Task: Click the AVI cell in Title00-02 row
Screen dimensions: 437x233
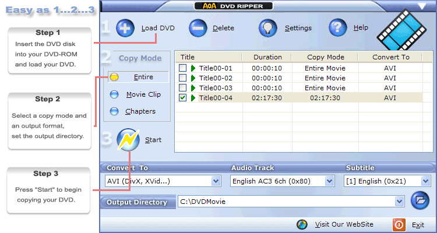Action: pyautogui.click(x=390, y=78)
